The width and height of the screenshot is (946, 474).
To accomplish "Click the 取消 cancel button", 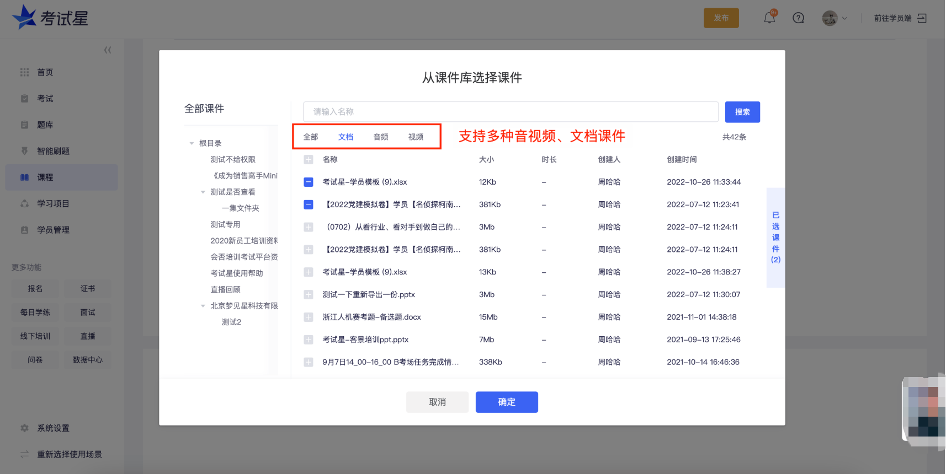I will [437, 402].
